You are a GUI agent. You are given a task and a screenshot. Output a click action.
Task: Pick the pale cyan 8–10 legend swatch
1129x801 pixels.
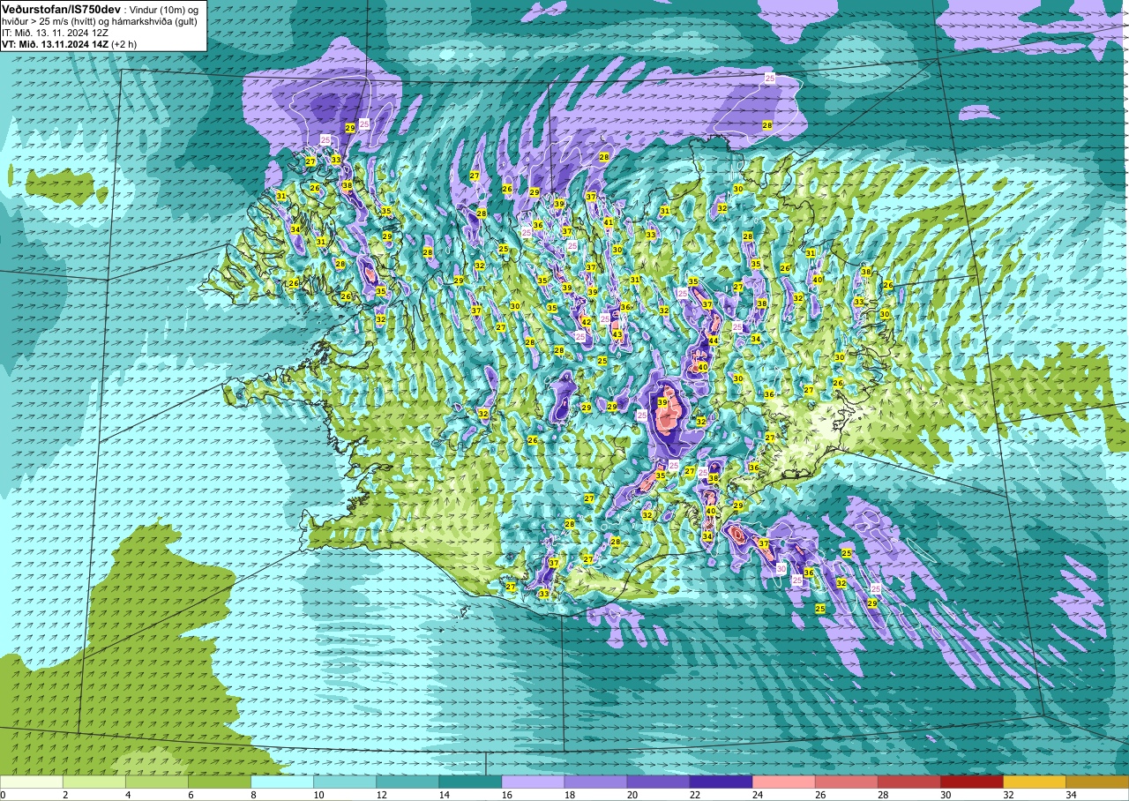coord(282,782)
